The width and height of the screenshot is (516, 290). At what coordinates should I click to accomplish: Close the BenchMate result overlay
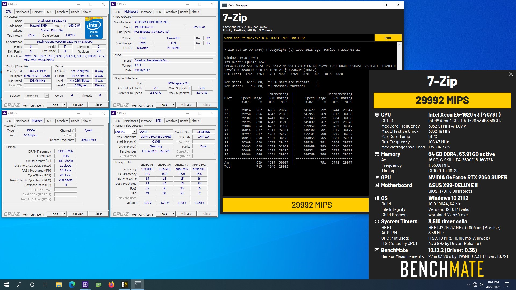pos(511,74)
